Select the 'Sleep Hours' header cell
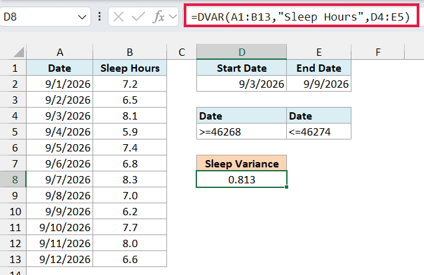The height and width of the screenshot is (275, 424). click(x=130, y=68)
